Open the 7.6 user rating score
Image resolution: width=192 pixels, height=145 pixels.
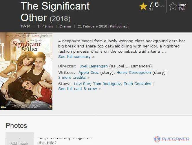click(x=154, y=4)
